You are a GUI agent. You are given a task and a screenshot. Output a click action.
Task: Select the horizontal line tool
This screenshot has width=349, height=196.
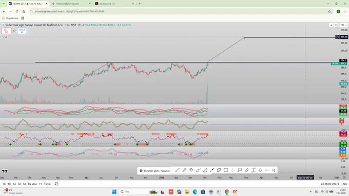click(267, 170)
